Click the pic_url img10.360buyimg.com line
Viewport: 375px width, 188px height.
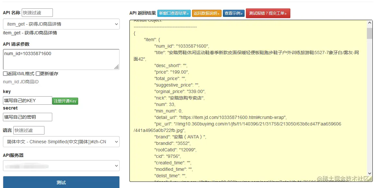pyautogui.click(x=237, y=127)
